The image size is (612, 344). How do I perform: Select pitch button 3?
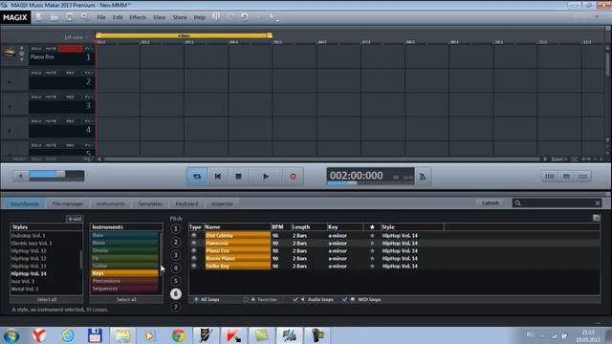[x=176, y=255]
